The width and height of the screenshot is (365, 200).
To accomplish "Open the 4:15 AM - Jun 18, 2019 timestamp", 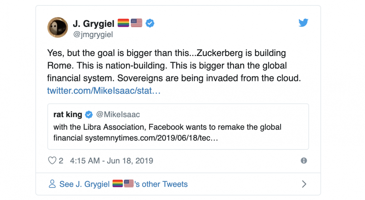I will 111,161.
